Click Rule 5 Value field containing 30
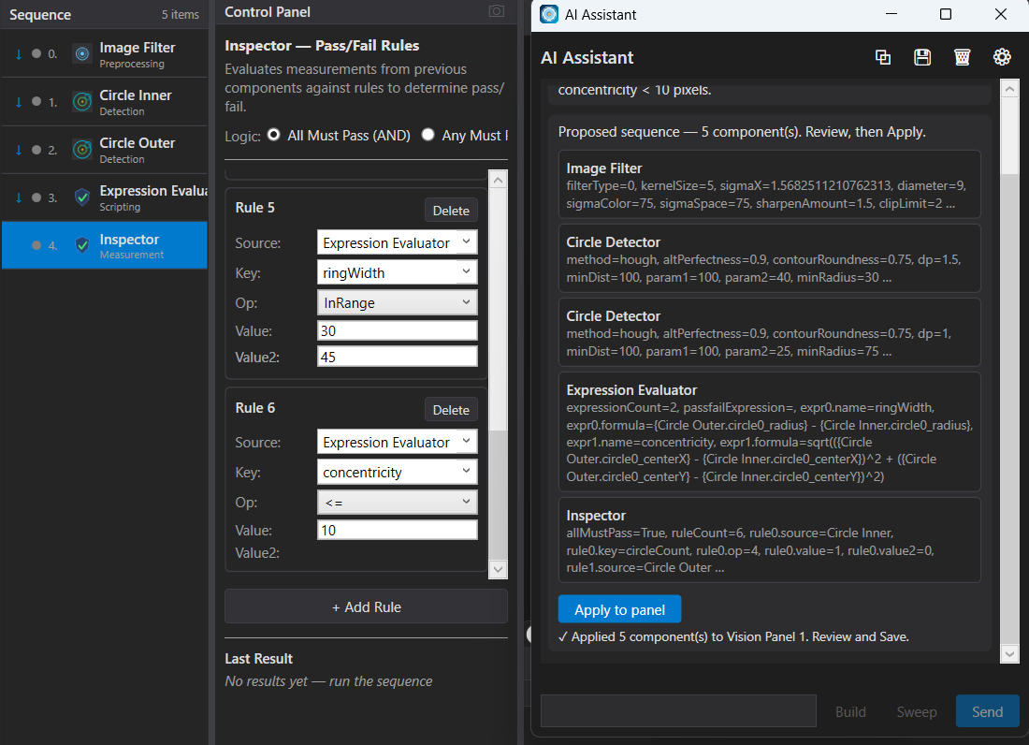The width and height of the screenshot is (1029, 745). (x=397, y=330)
